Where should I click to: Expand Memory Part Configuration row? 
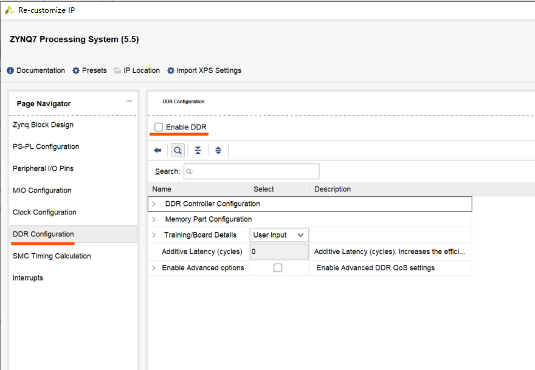(154, 219)
